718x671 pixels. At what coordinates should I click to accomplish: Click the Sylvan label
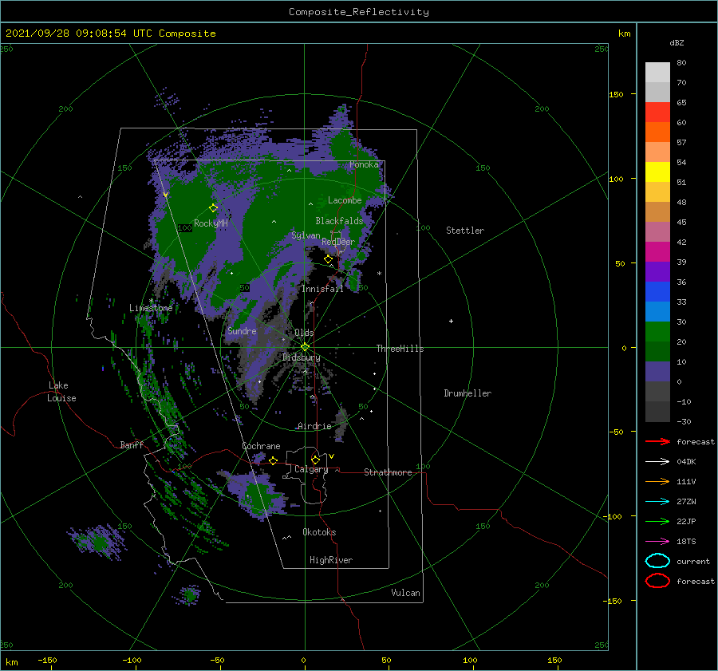(306, 235)
